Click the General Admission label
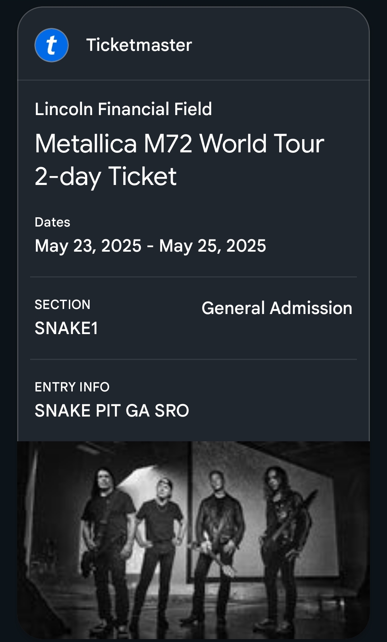 pos(277,308)
